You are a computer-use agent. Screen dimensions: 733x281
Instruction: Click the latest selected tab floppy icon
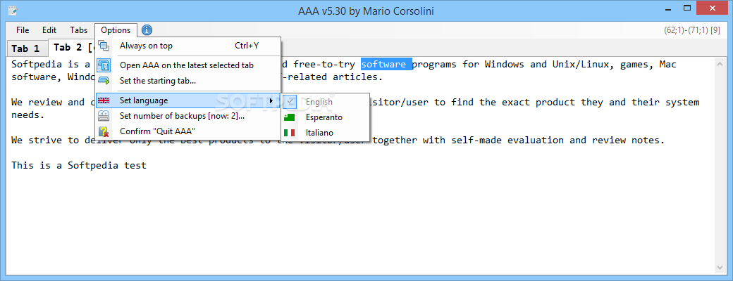point(104,65)
